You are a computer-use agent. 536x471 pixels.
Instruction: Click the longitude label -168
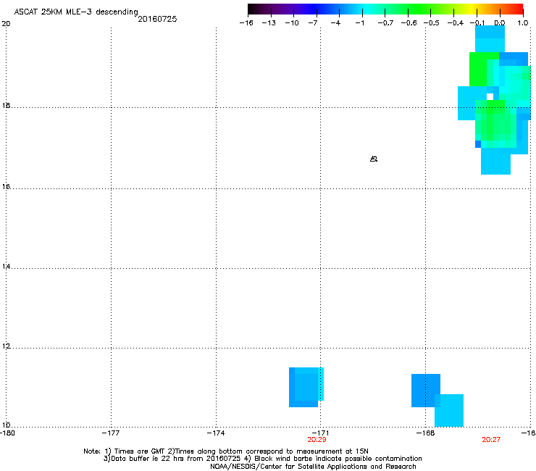[425, 433]
